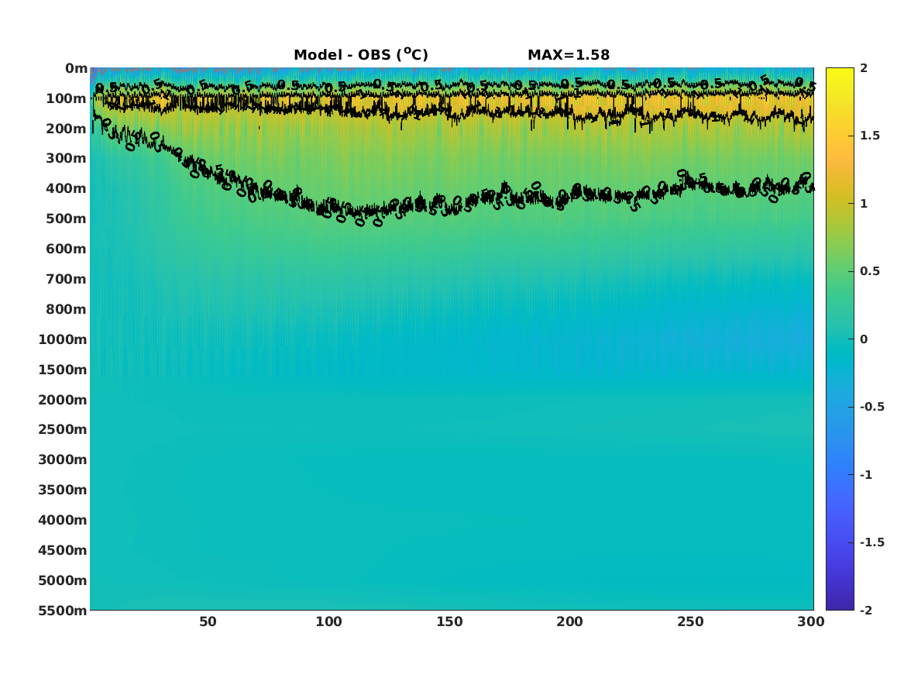
Task: Select the "1000m" depth tick label
Action: (x=63, y=339)
